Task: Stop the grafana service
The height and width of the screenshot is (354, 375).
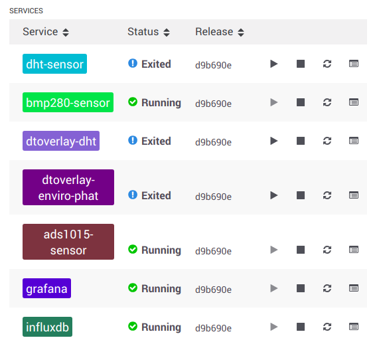Action: tap(301, 288)
